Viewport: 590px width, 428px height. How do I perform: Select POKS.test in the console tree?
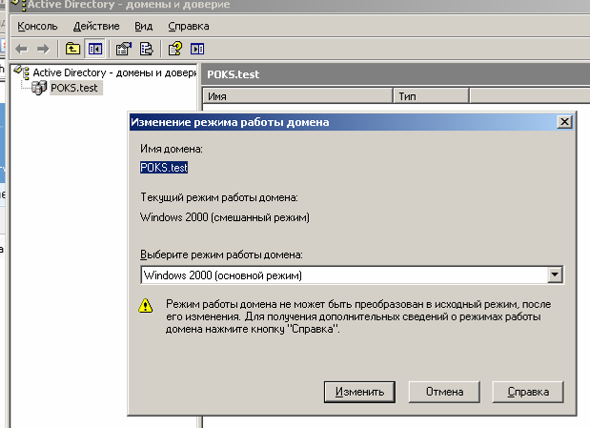pyautogui.click(x=74, y=88)
